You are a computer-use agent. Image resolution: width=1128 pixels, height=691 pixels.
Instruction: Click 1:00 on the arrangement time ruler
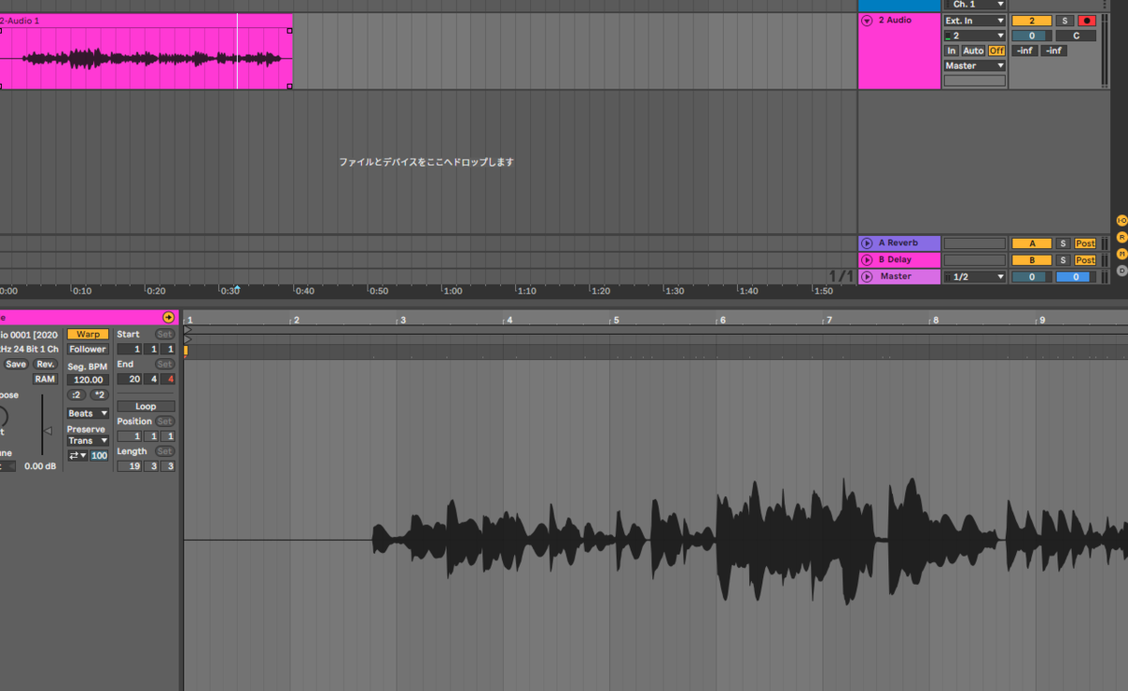point(452,291)
